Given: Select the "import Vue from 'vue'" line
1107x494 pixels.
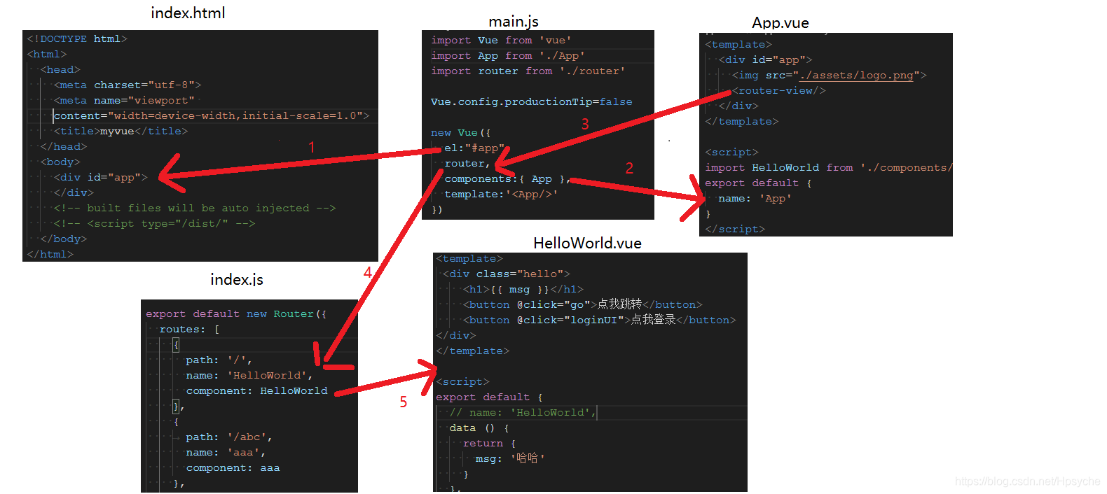Looking at the screenshot, I should pos(501,41).
